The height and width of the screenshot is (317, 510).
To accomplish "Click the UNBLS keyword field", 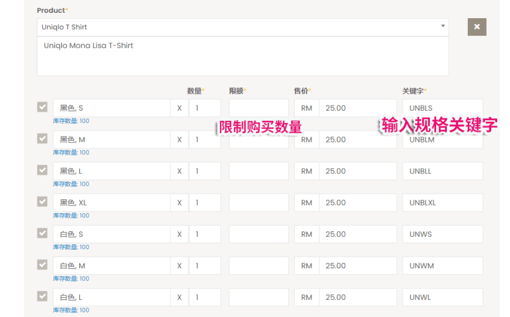I will (443, 108).
